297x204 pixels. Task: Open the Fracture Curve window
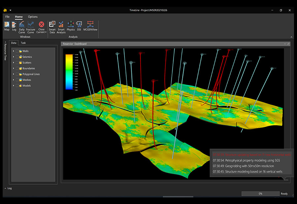pos(30,27)
